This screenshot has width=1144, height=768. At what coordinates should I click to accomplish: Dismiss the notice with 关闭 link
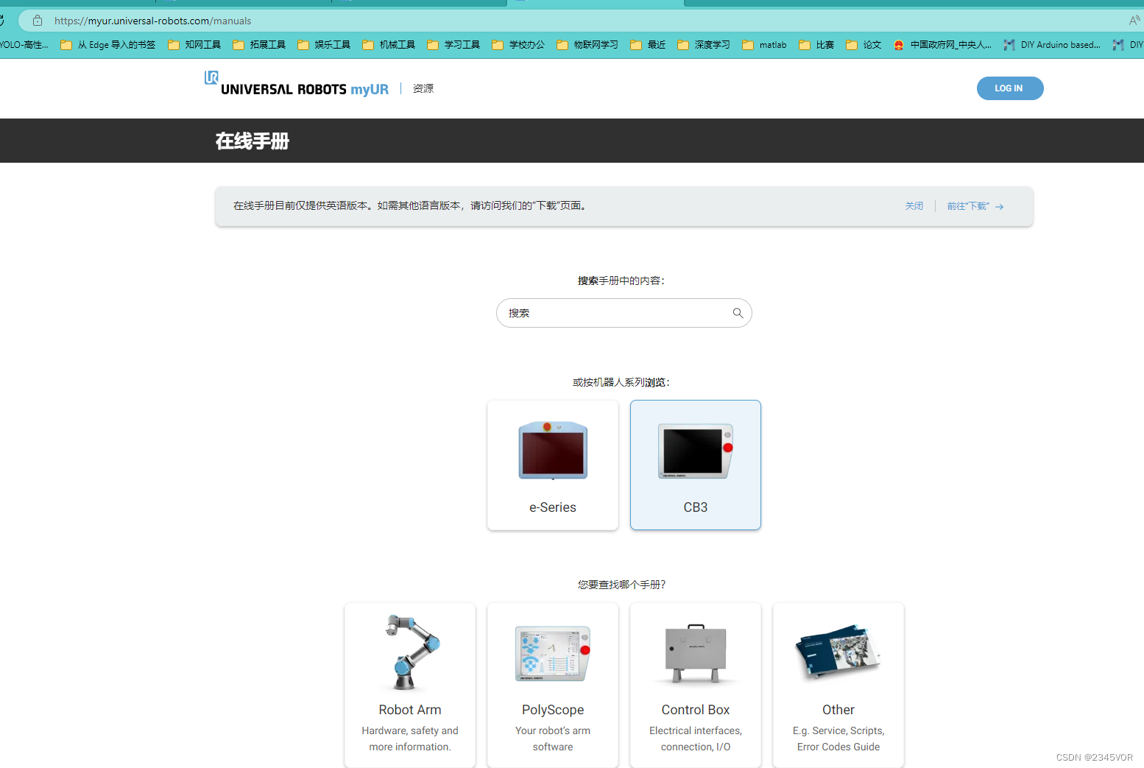[914, 206]
